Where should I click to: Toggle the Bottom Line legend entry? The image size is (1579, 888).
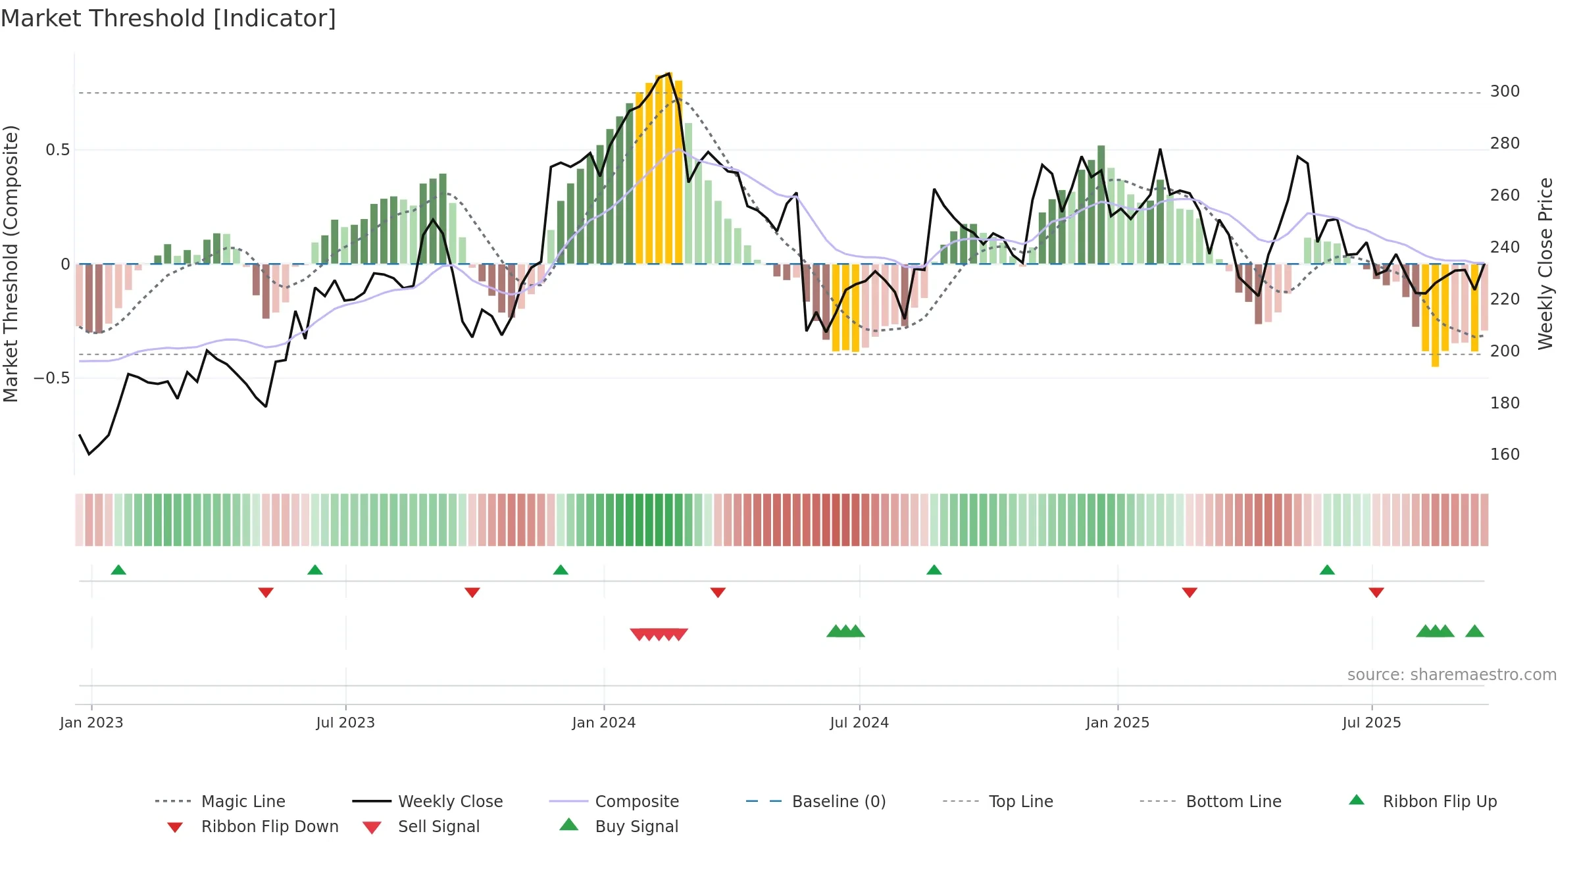pyautogui.click(x=1210, y=801)
